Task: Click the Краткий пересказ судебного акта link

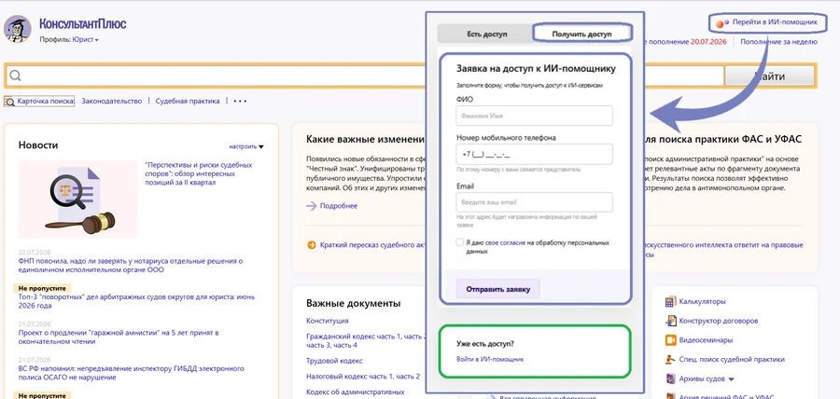Action: 372,245
